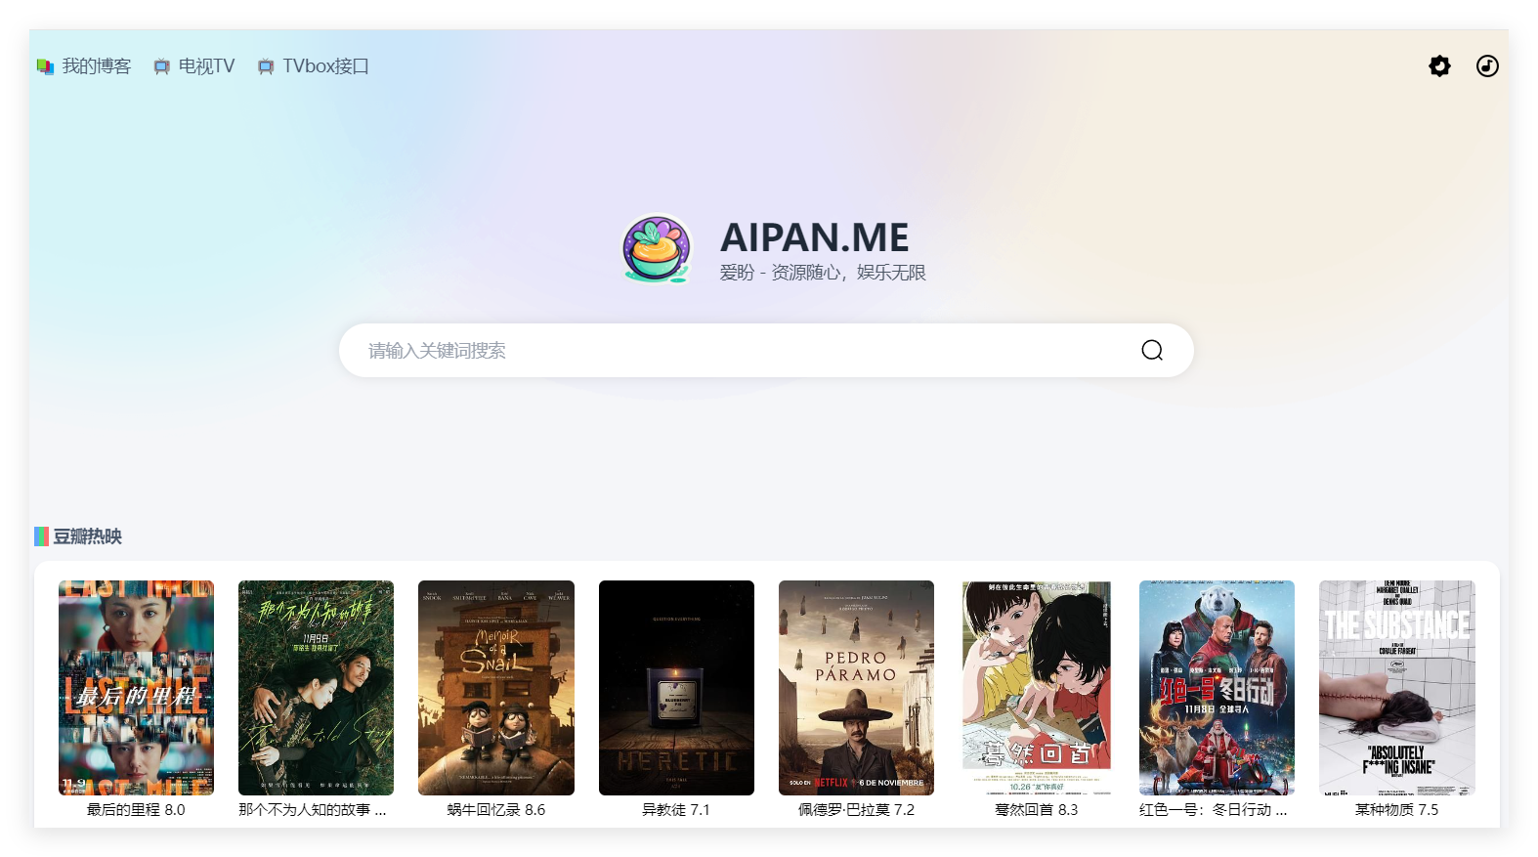Image resolution: width=1538 pixels, height=857 pixels.
Task: Open the 蜗牛回忆录 movie poster
Action: 496,688
